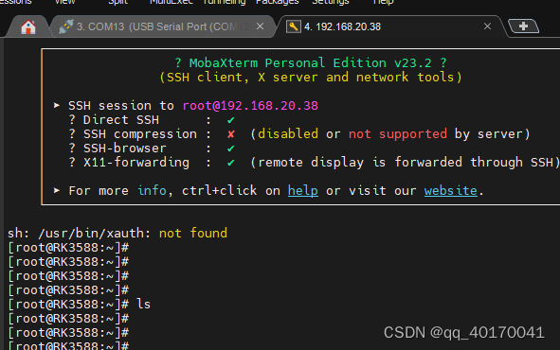Screen dimensions: 560x350
Task: Click the Direct SSH status line
Action: (152, 120)
